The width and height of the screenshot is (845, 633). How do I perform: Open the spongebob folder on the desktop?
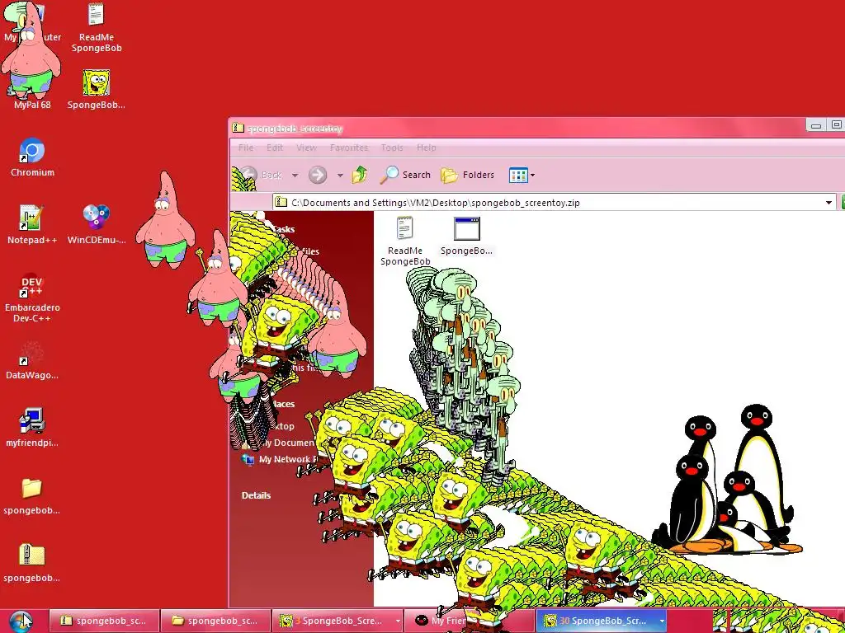pyautogui.click(x=32, y=495)
